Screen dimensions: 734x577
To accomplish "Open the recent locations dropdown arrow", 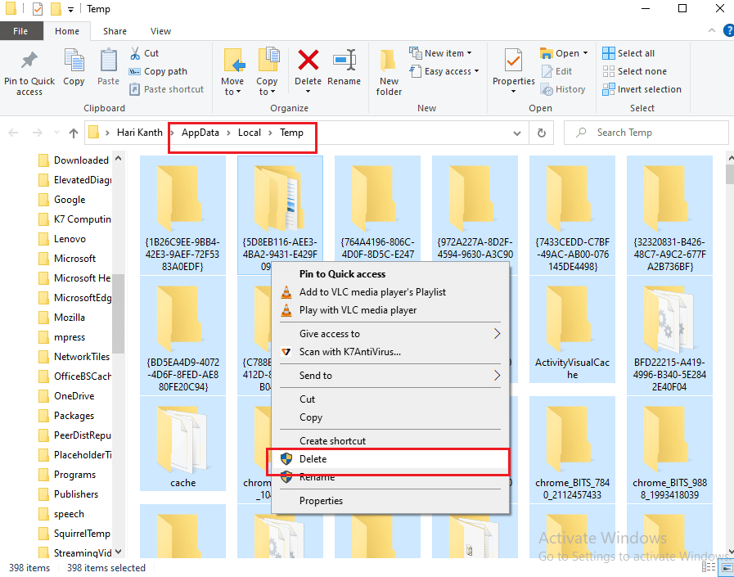I will pos(56,133).
